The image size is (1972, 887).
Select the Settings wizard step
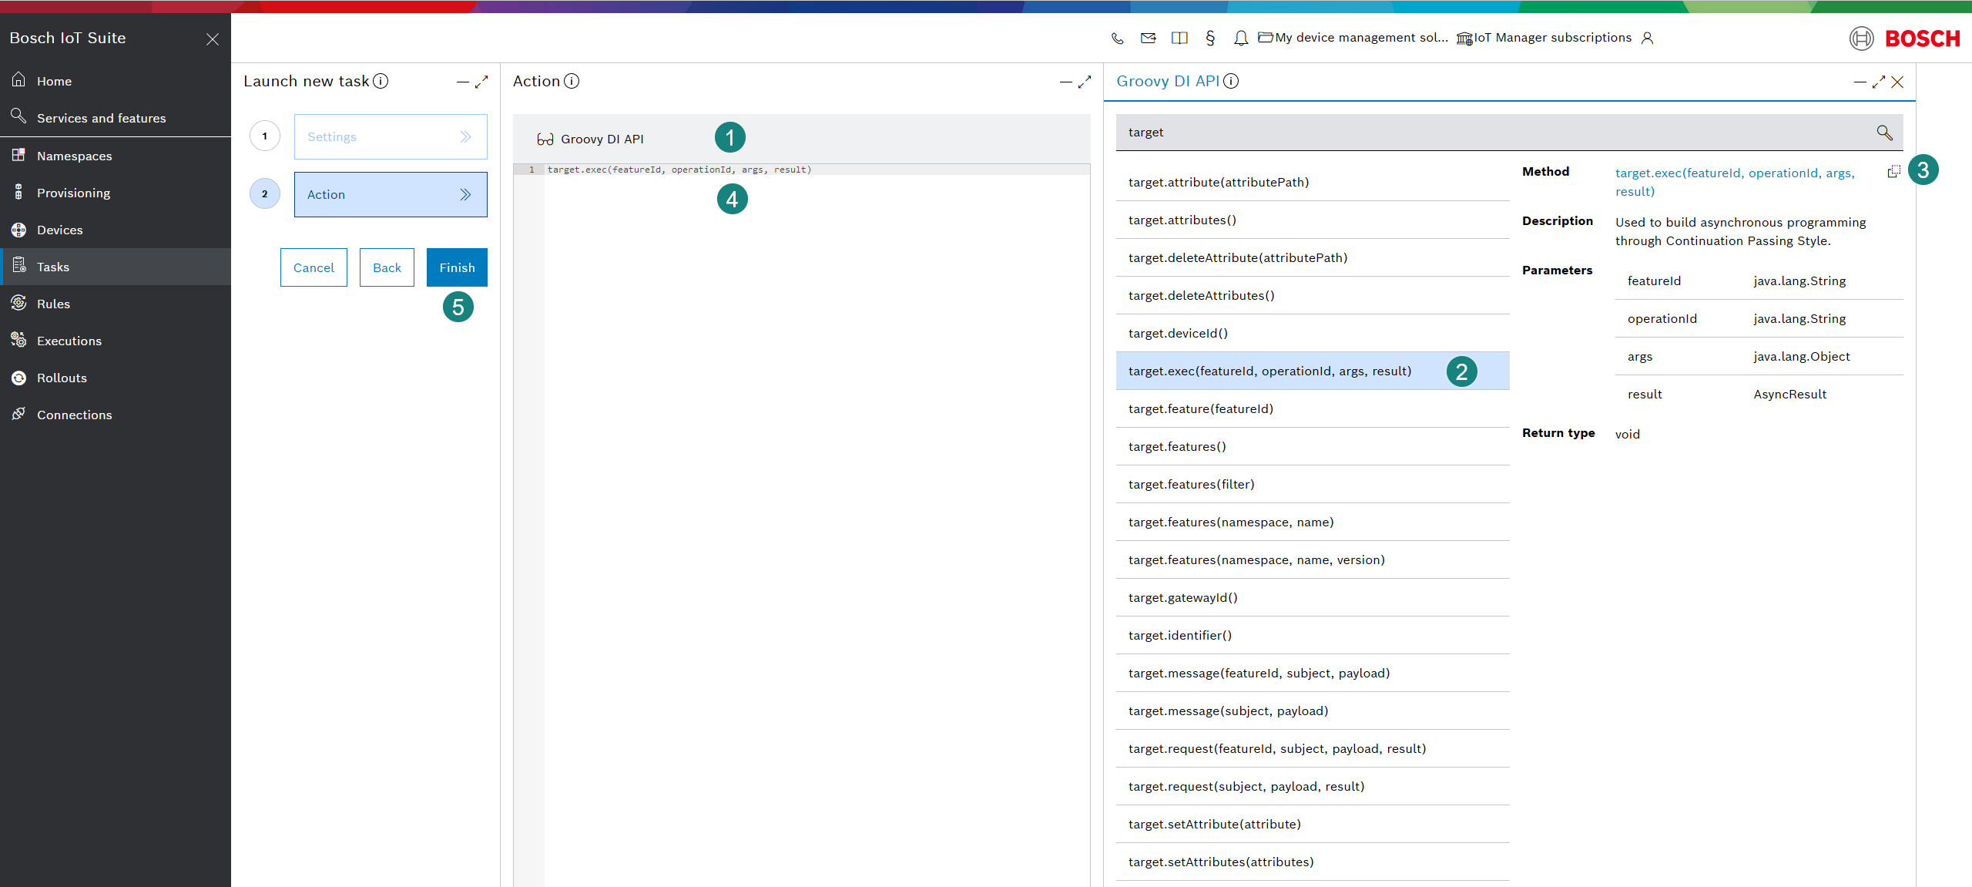coord(391,136)
